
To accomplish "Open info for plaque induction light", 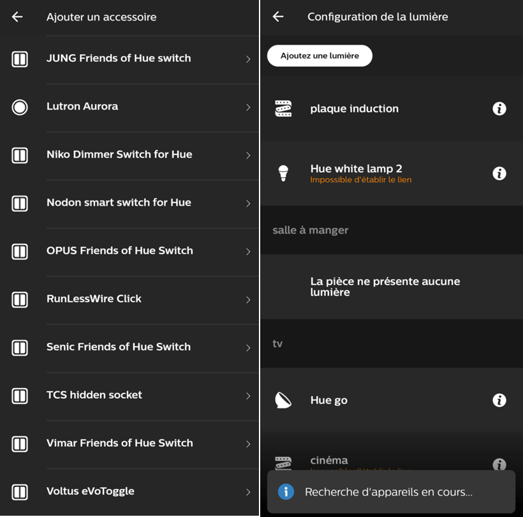I will click(x=499, y=109).
